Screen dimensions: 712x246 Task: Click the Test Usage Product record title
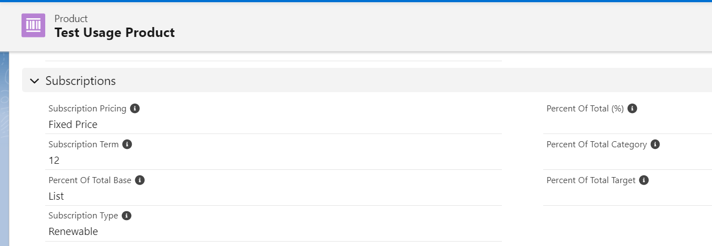click(115, 33)
